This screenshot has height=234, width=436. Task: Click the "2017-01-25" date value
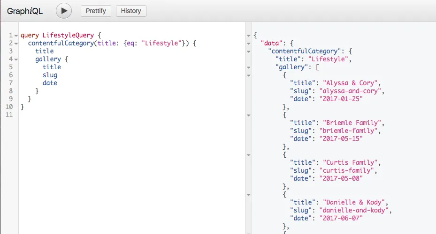point(341,99)
